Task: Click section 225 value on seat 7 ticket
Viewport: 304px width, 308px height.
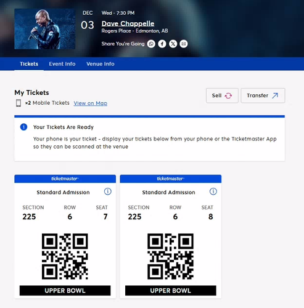Action: [29, 217]
